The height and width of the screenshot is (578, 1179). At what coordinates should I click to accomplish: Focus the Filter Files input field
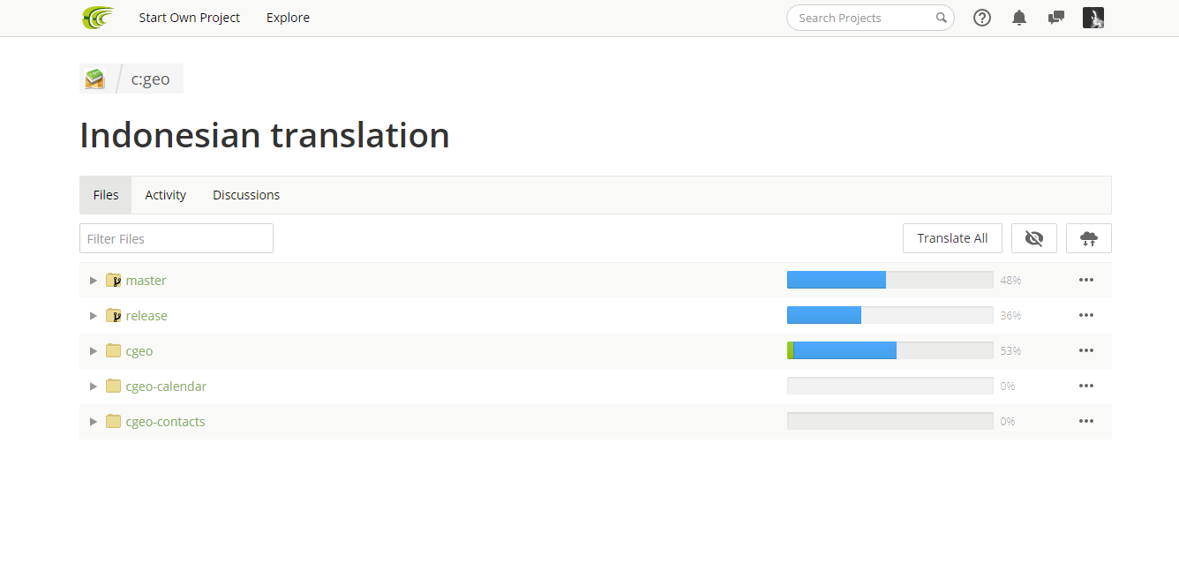176,238
